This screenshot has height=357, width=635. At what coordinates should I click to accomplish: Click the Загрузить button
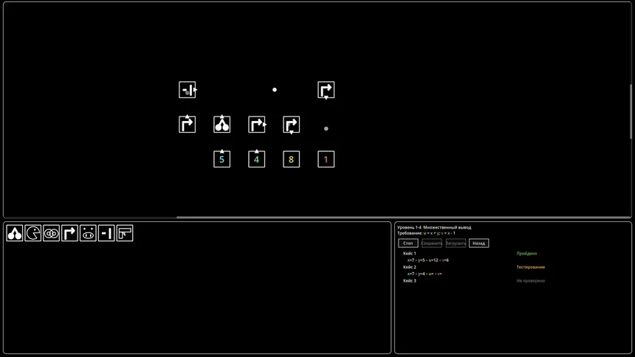tap(456, 243)
